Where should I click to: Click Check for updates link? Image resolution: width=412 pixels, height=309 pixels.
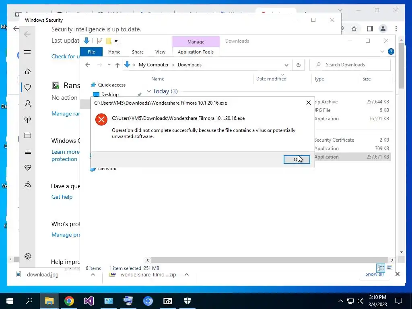click(x=66, y=56)
